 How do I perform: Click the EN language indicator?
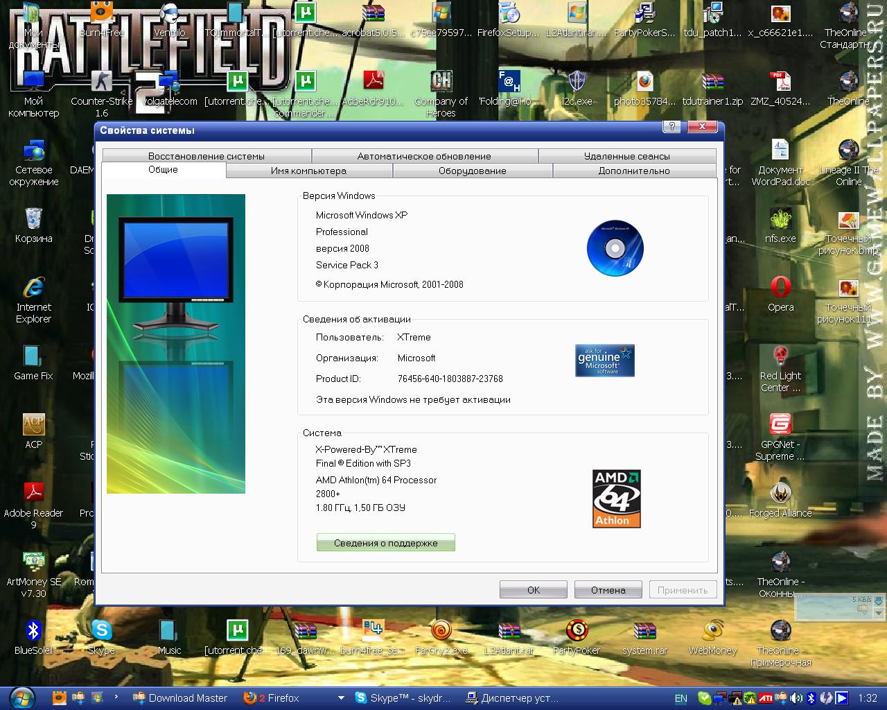(681, 698)
